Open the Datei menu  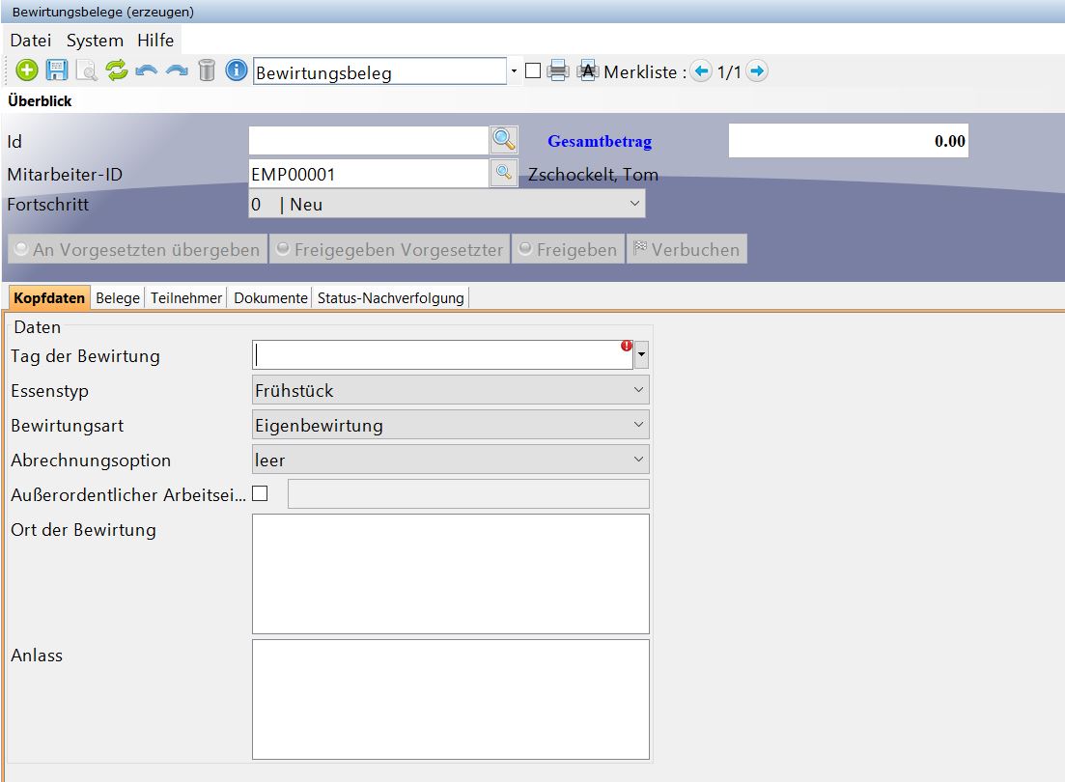tap(30, 41)
